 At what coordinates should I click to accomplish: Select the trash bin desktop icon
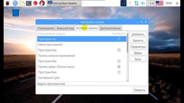[x=16, y=13]
